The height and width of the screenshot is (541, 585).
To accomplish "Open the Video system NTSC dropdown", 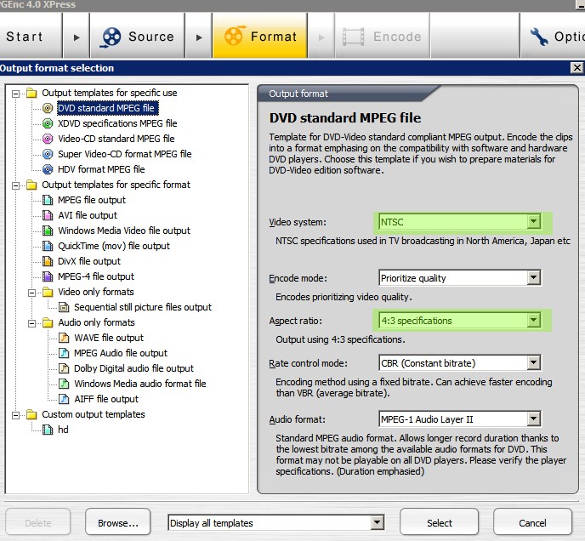I will tap(533, 222).
